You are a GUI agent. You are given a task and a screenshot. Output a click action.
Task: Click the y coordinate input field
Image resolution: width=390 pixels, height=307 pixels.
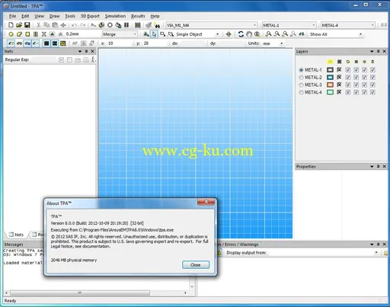pyautogui.click(x=155, y=43)
